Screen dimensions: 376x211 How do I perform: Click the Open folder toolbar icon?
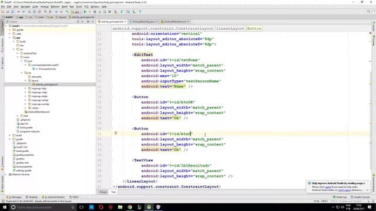pyautogui.click(x=2, y=12)
